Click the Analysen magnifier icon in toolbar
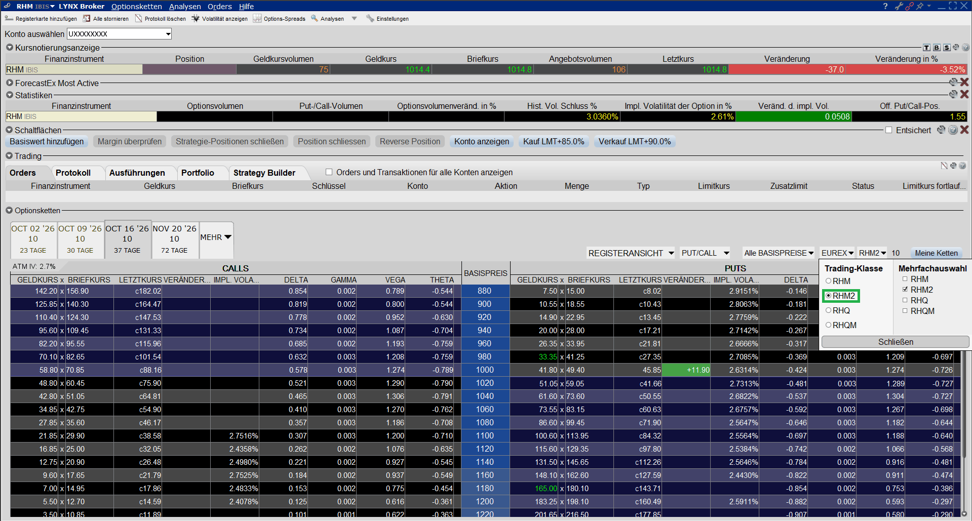The height and width of the screenshot is (521, 972). (x=315, y=19)
